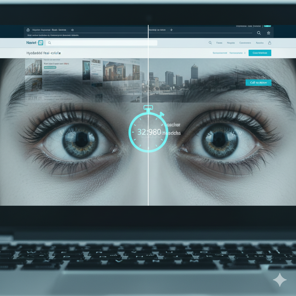
Task: Click the home icon in browser bar
Action: coord(28,30)
